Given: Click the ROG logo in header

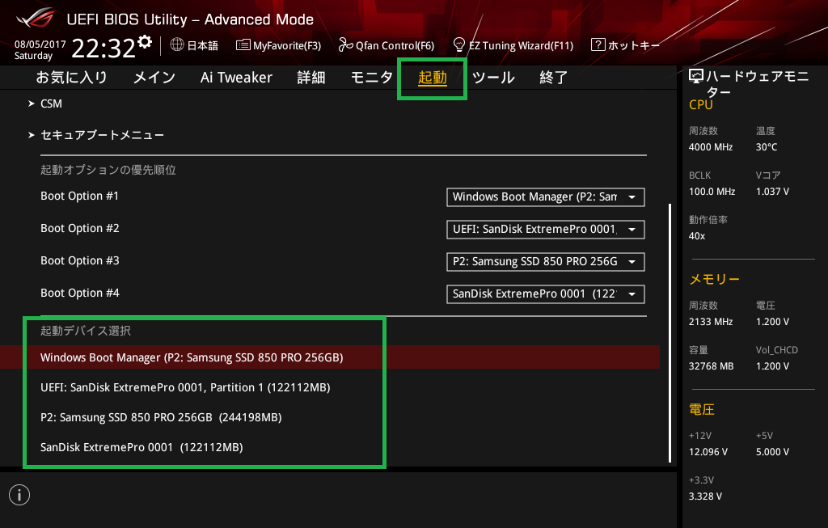Looking at the screenshot, I should pos(36,18).
